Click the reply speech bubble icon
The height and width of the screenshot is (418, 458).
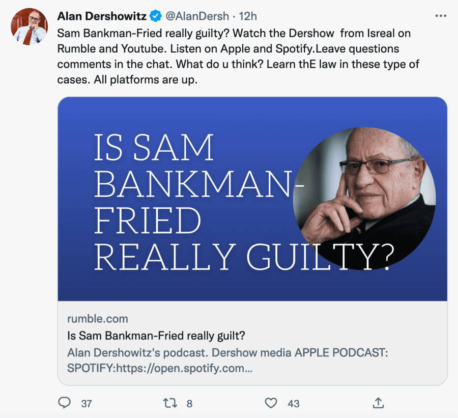pyautogui.click(x=65, y=403)
